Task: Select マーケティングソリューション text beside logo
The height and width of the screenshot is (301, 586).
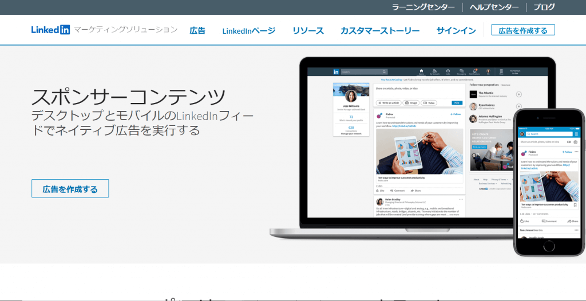Action: click(x=125, y=30)
